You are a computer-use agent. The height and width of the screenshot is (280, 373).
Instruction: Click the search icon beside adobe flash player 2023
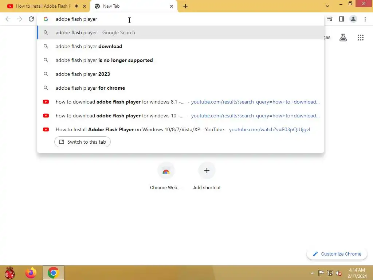tap(46, 74)
